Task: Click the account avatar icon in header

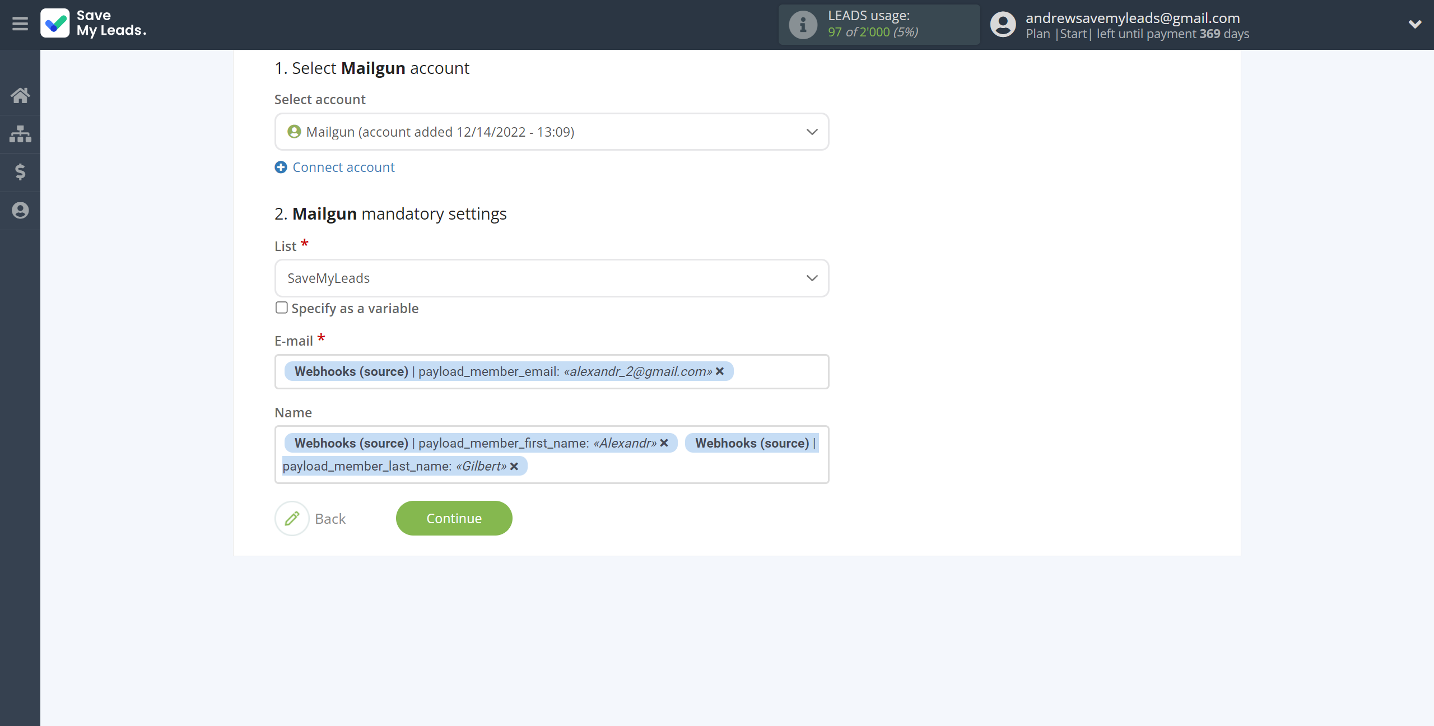Action: coord(1003,25)
